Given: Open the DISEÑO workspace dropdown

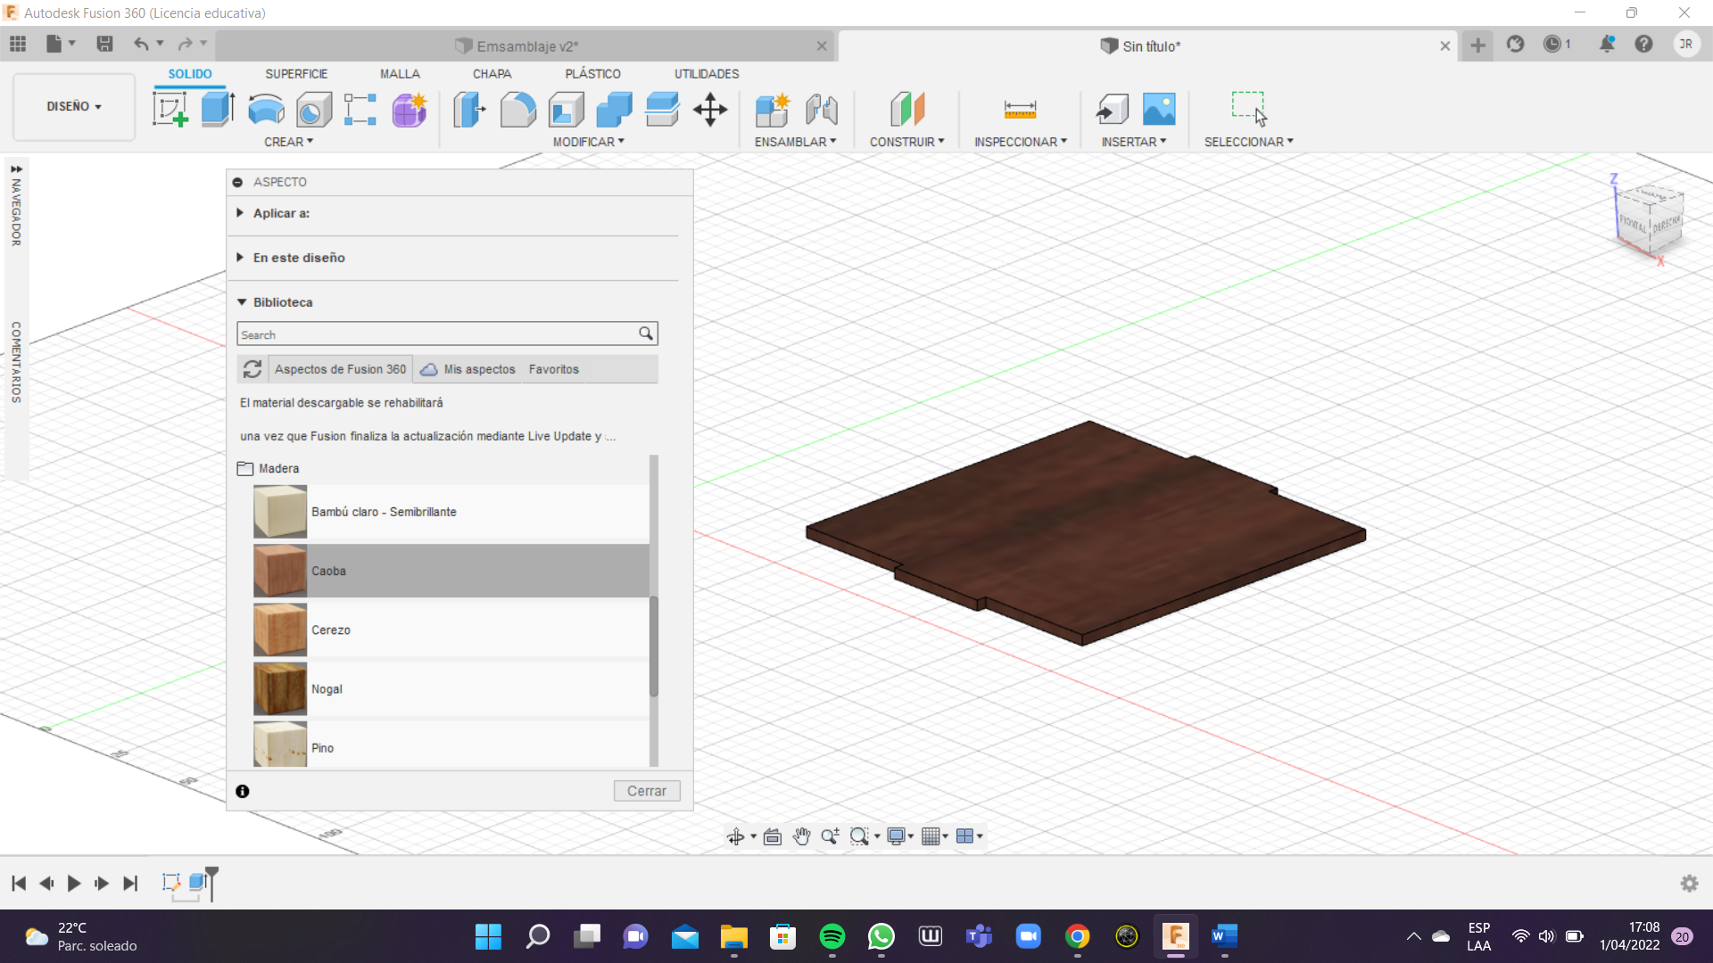Looking at the screenshot, I should [x=74, y=106].
